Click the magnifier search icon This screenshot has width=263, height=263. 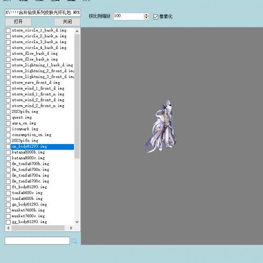[74, 241]
